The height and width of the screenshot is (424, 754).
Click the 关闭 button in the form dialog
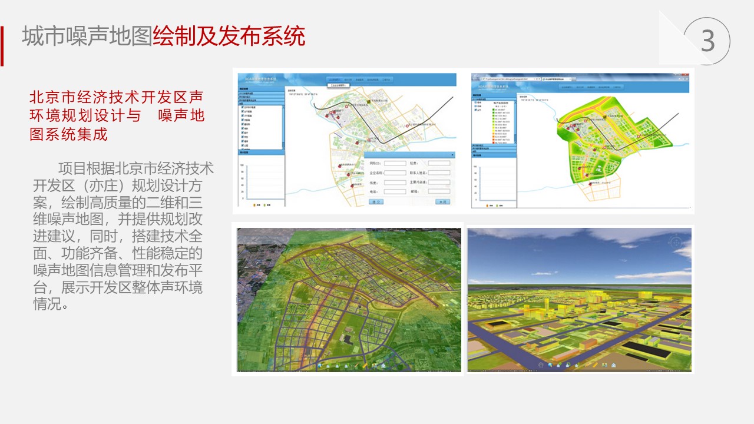pos(442,201)
